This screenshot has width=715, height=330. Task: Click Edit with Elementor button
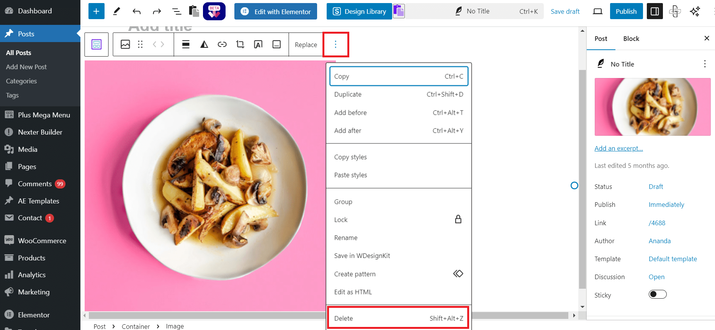coord(276,11)
